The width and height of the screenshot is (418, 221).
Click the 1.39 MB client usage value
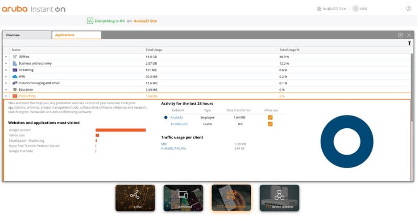240,144
